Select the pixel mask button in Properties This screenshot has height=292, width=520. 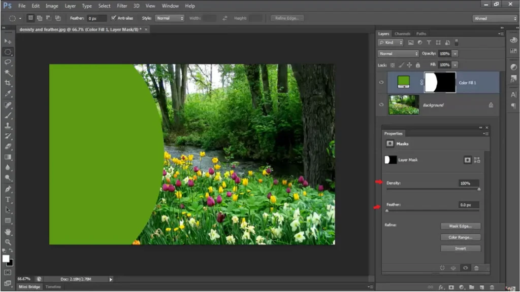467,160
